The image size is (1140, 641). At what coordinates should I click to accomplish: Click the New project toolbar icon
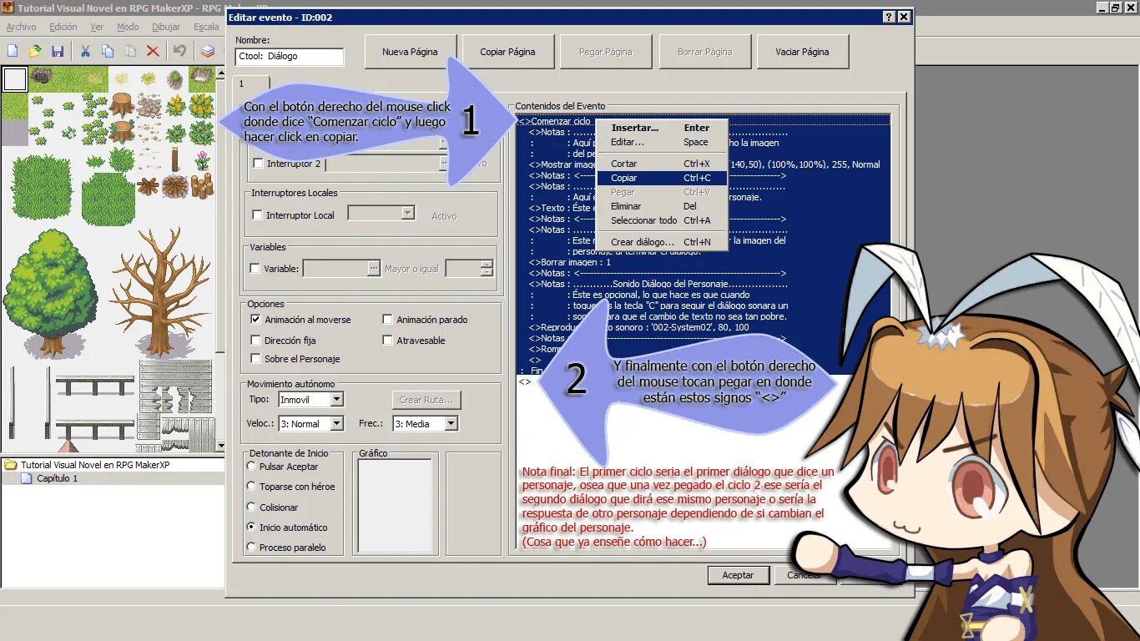pos(13,51)
